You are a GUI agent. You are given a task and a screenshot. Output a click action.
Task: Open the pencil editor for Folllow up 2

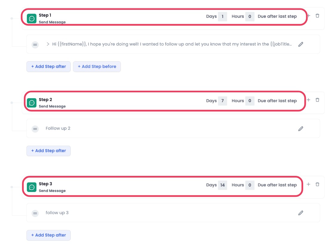pyautogui.click(x=301, y=128)
